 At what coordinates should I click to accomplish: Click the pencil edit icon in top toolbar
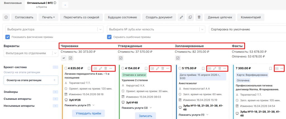(181, 17)
